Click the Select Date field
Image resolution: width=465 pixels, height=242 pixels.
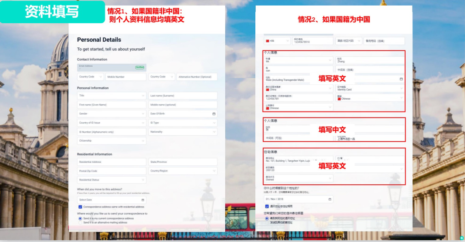click(x=112, y=200)
